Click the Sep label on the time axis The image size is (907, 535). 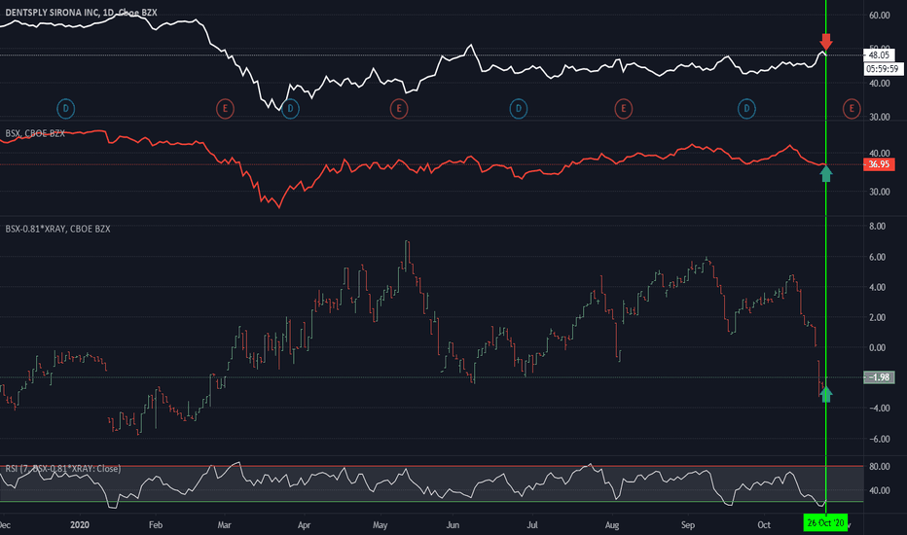[x=688, y=525]
